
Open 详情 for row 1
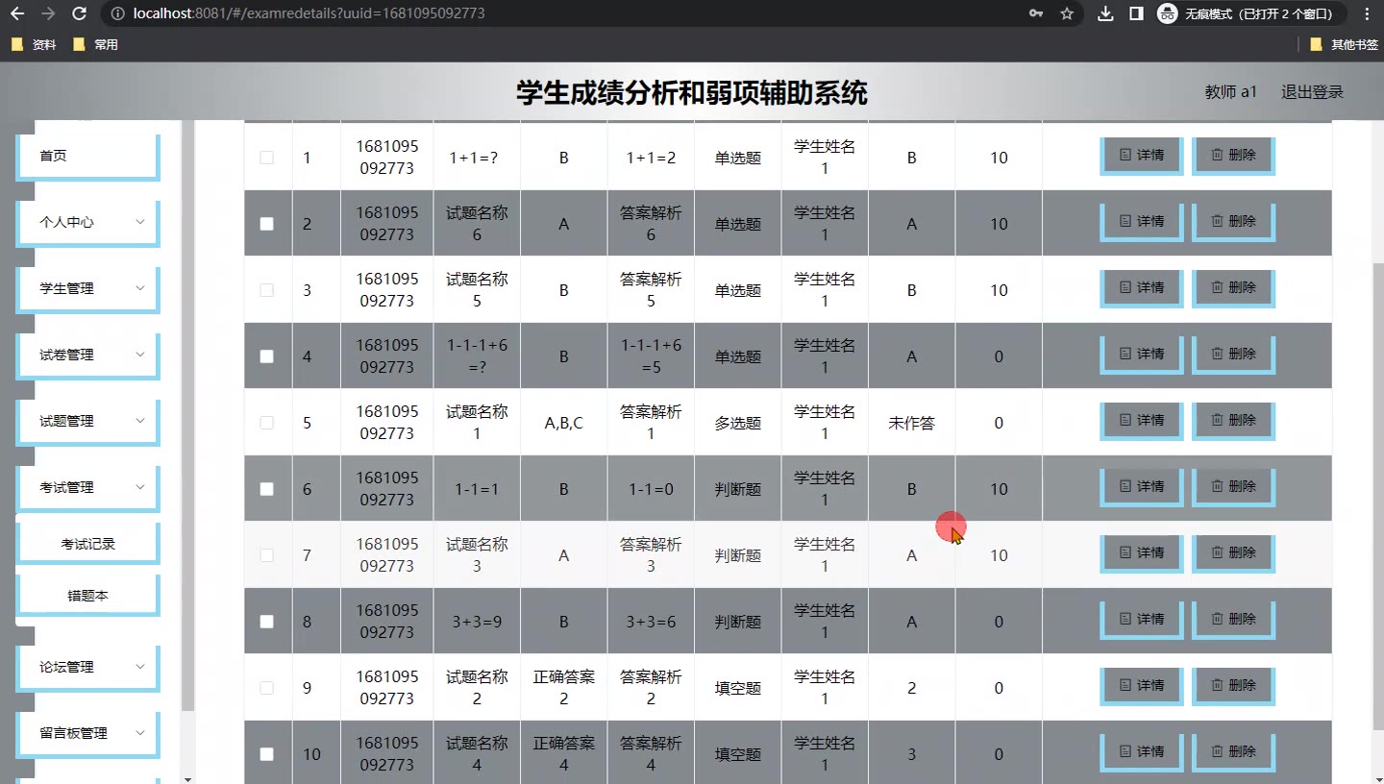[1142, 155]
